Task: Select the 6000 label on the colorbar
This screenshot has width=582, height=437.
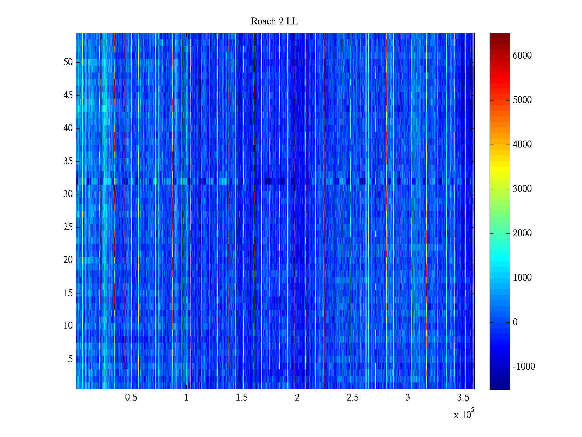Action: (x=522, y=55)
